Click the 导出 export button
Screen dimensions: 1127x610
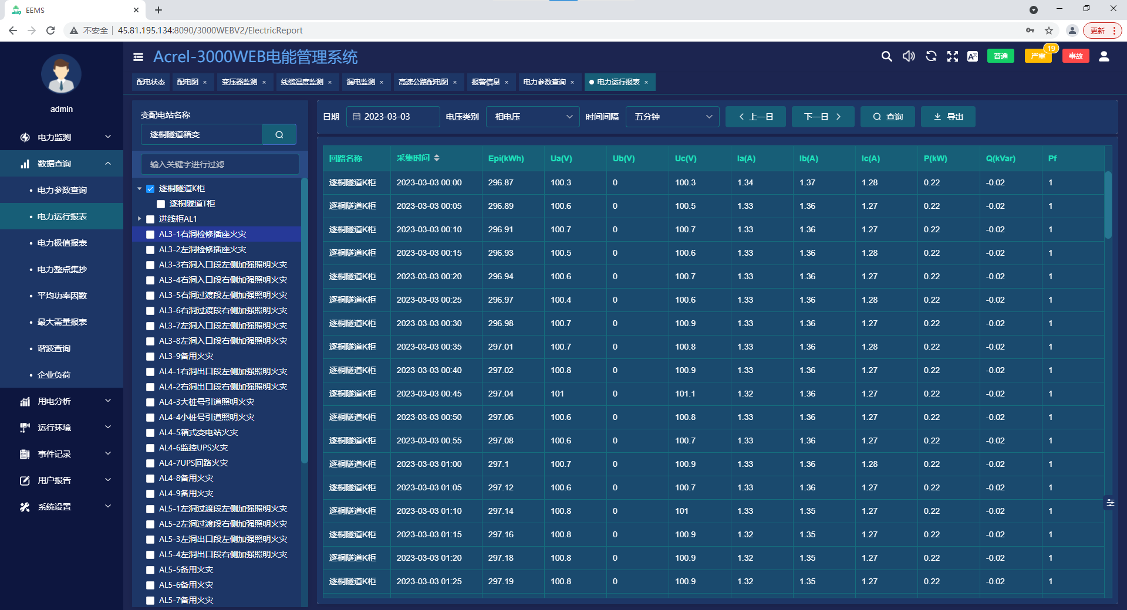point(948,117)
